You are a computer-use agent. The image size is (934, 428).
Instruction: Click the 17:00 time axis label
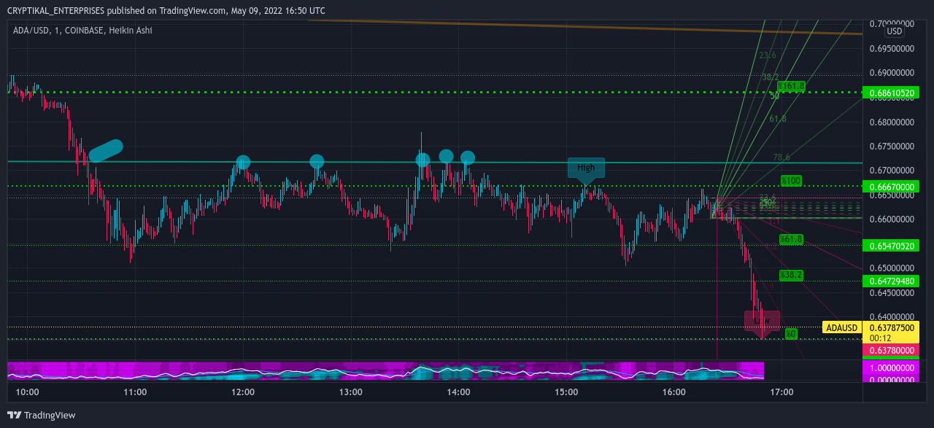781,392
